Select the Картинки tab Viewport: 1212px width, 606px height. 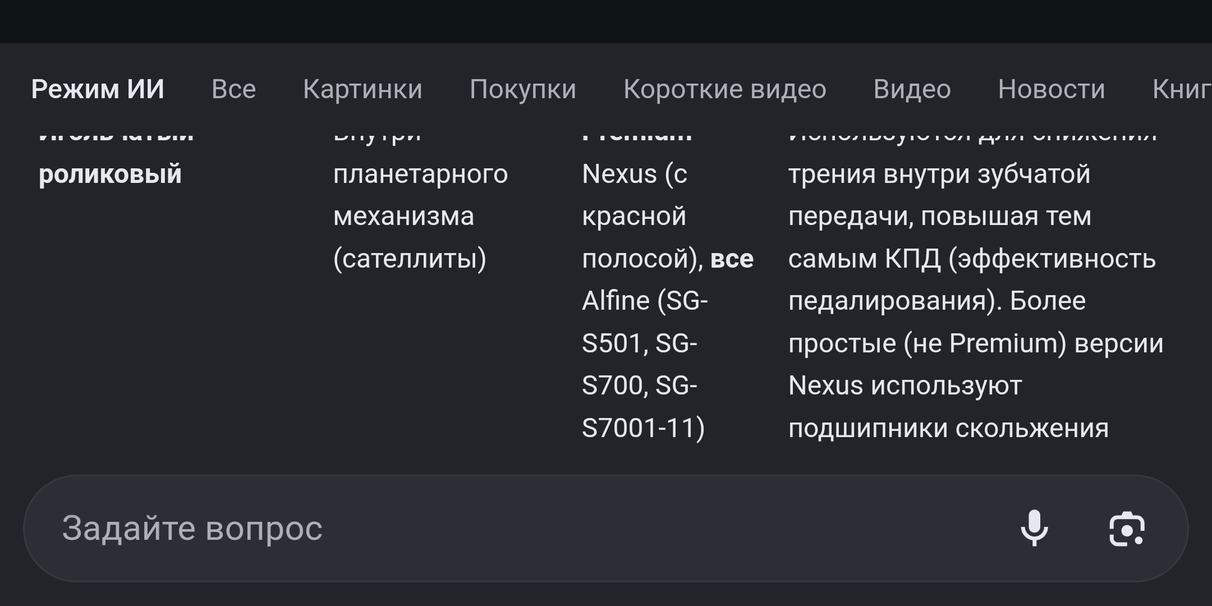tap(362, 89)
